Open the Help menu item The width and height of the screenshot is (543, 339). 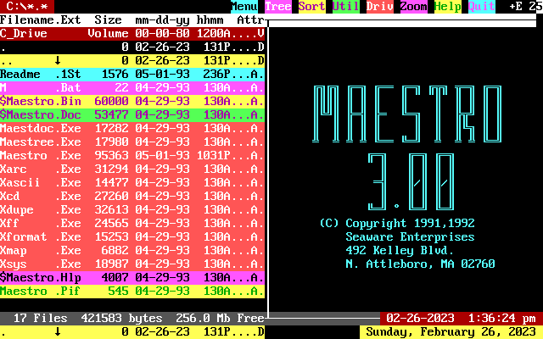tap(448, 6)
